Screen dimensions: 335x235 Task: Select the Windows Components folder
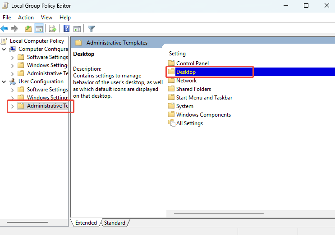click(x=203, y=115)
